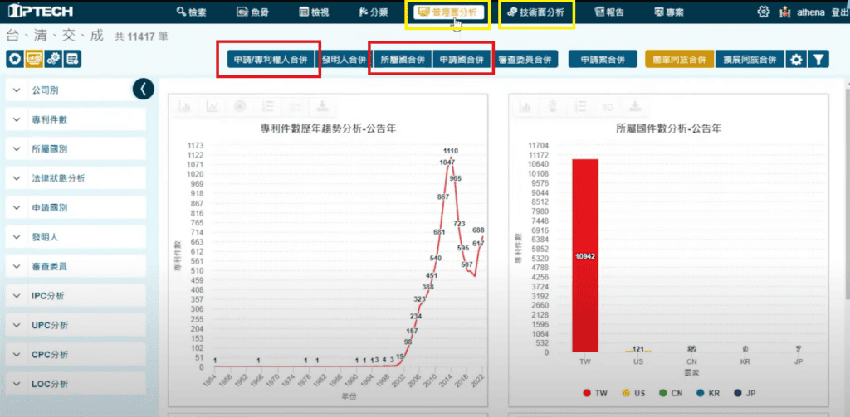
Task: Open merge settings gear icon
Action: click(x=796, y=60)
